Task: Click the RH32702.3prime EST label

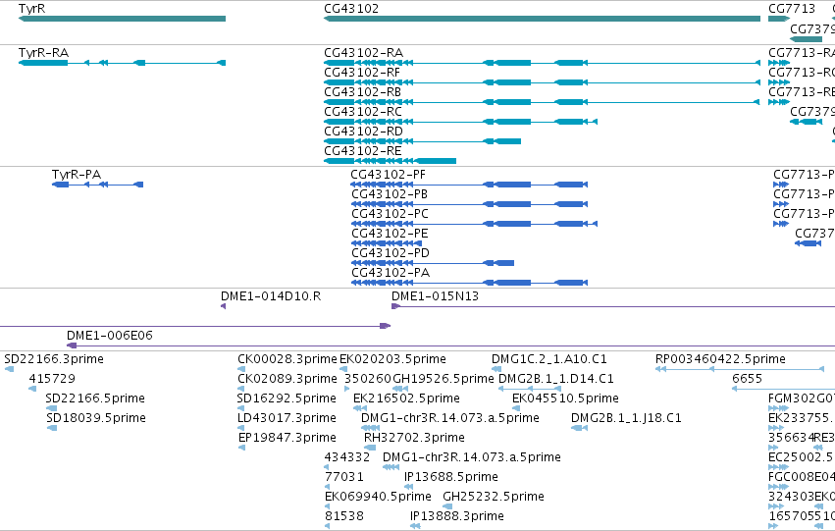Action: coord(414,438)
